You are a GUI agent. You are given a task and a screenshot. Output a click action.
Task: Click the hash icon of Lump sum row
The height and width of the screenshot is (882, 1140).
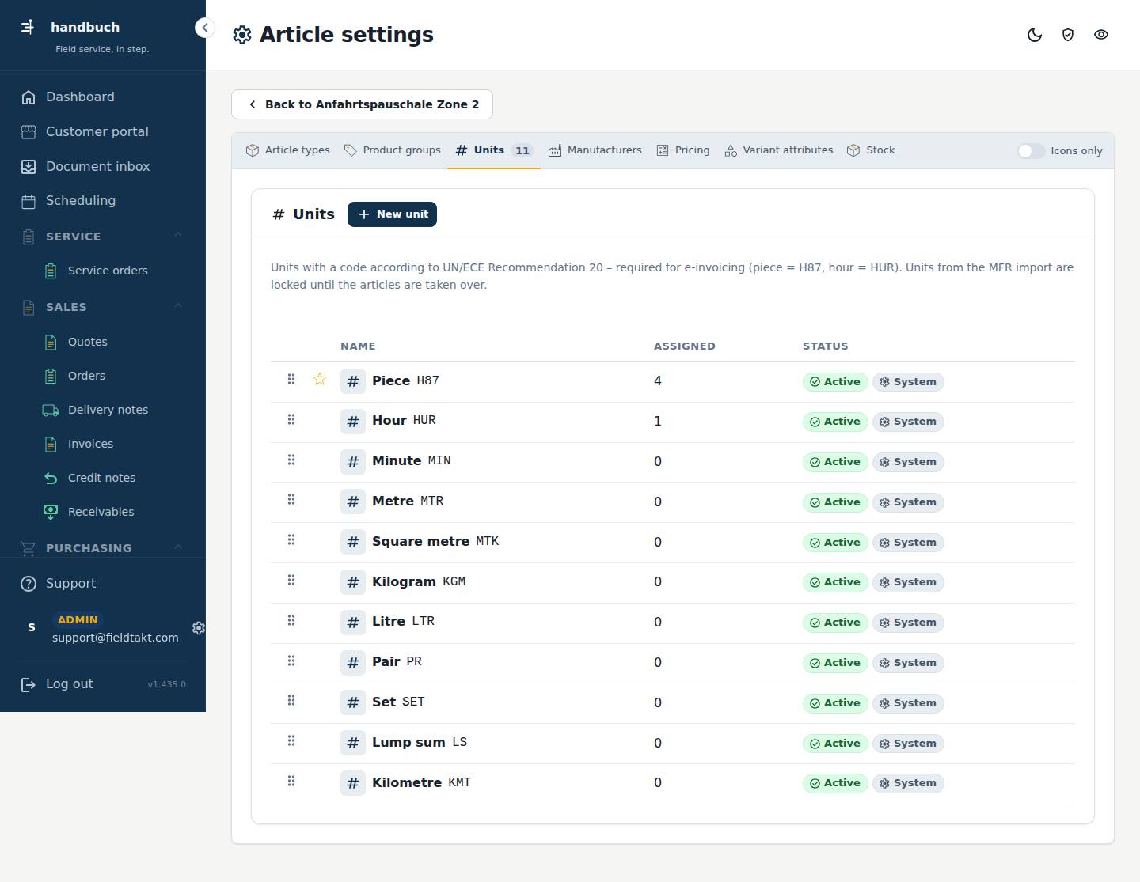(x=353, y=743)
